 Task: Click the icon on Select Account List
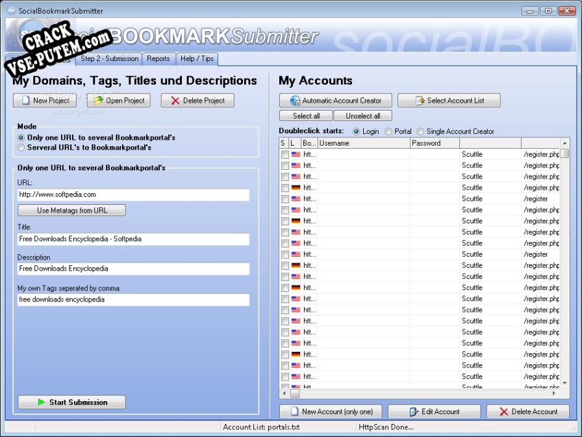click(x=420, y=101)
